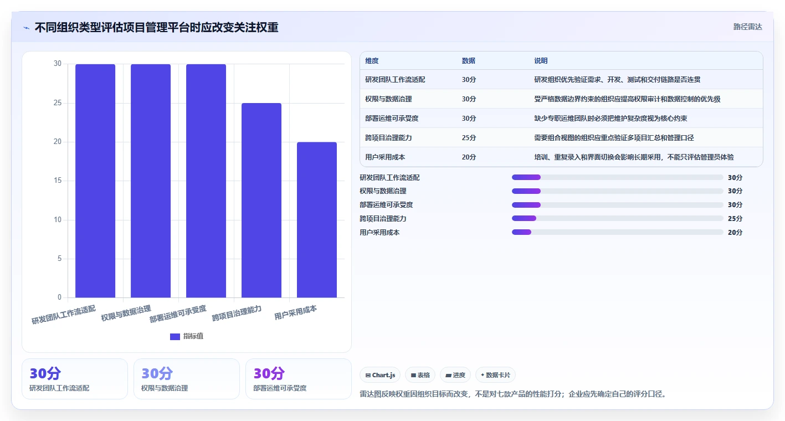The image size is (785, 421).
Task: Click the description starting 受严格数据边界约束
Action: coord(628,99)
